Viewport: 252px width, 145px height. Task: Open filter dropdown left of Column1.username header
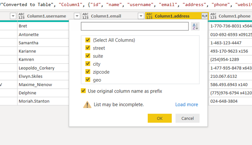[x=13, y=16]
